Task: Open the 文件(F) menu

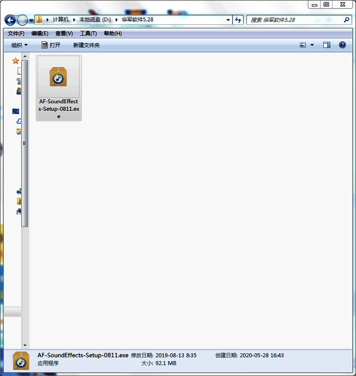Action: pyautogui.click(x=16, y=33)
